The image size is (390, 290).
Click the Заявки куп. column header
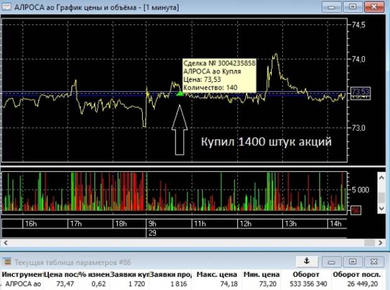pos(130,274)
